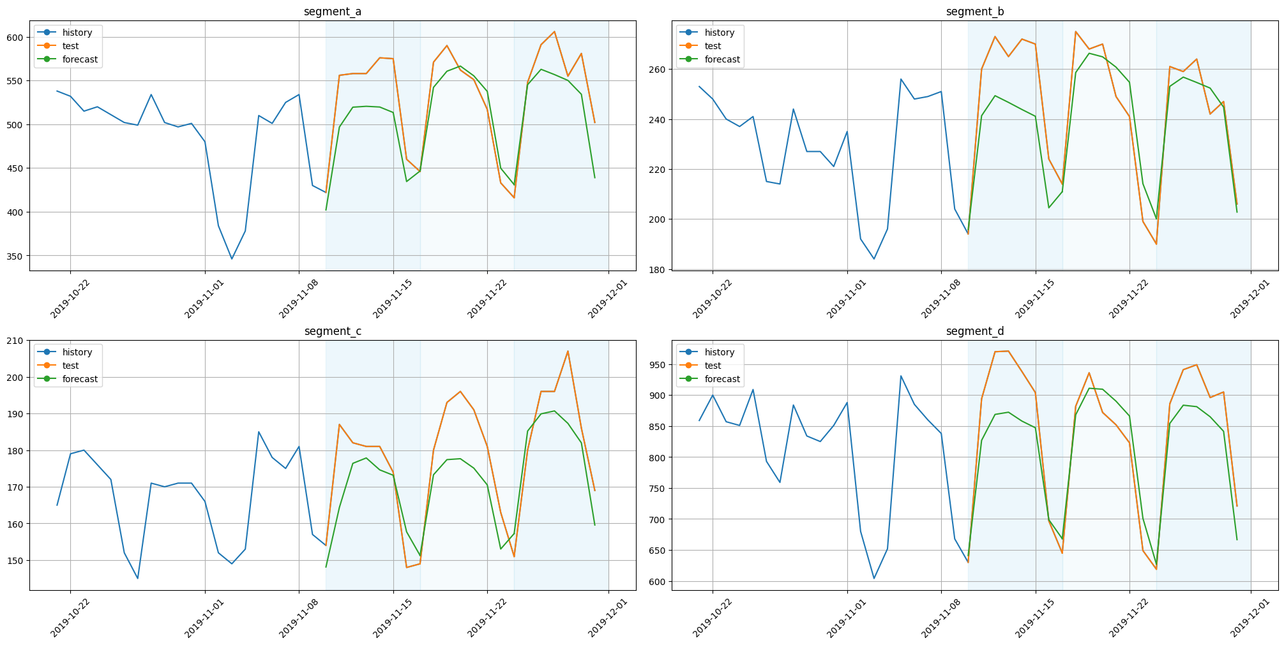
Task: Click y-axis label 210 in segment_c
Action: click(x=16, y=341)
